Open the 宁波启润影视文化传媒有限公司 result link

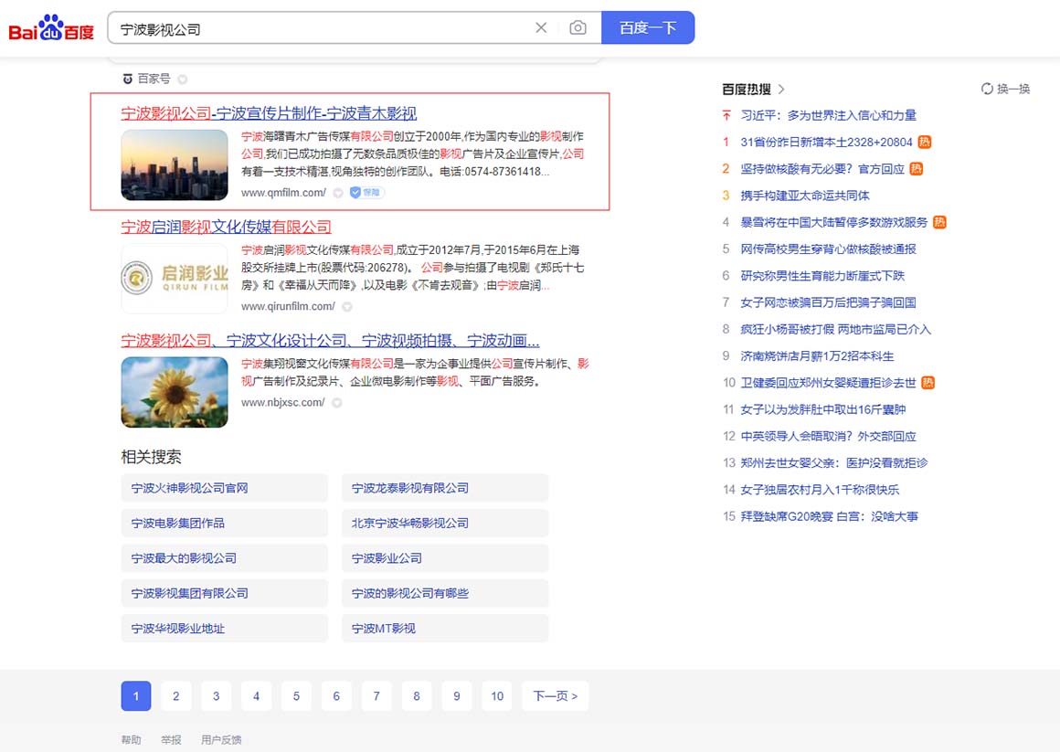[226, 227]
